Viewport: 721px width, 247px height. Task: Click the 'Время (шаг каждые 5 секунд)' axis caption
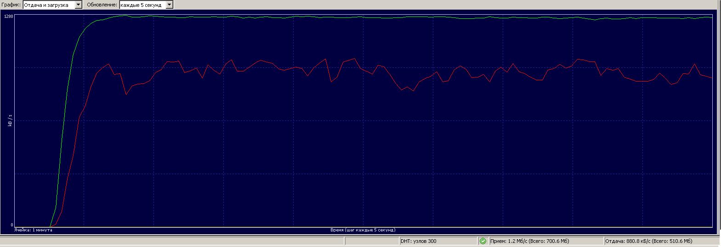coord(363,230)
